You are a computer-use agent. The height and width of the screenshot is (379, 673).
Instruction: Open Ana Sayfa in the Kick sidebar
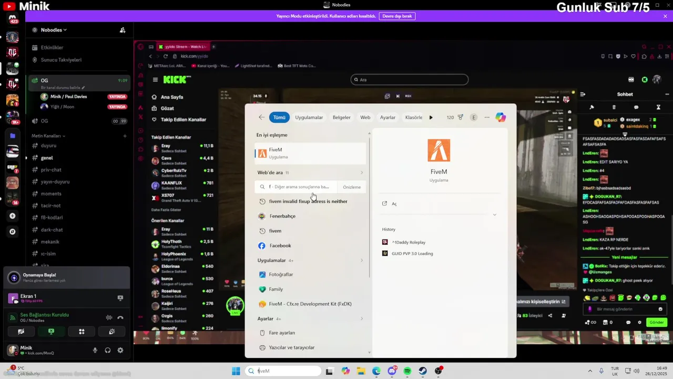[172, 97]
